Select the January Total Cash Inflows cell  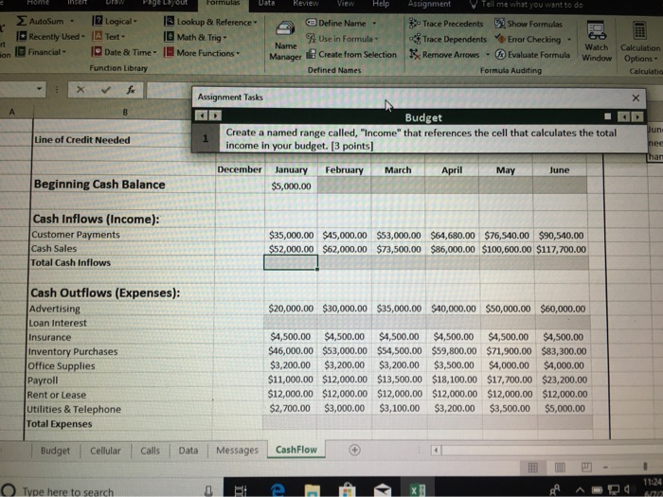(291, 262)
